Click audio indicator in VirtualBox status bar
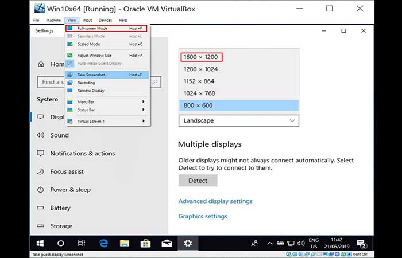The height and width of the screenshot is (258, 402). (301, 254)
